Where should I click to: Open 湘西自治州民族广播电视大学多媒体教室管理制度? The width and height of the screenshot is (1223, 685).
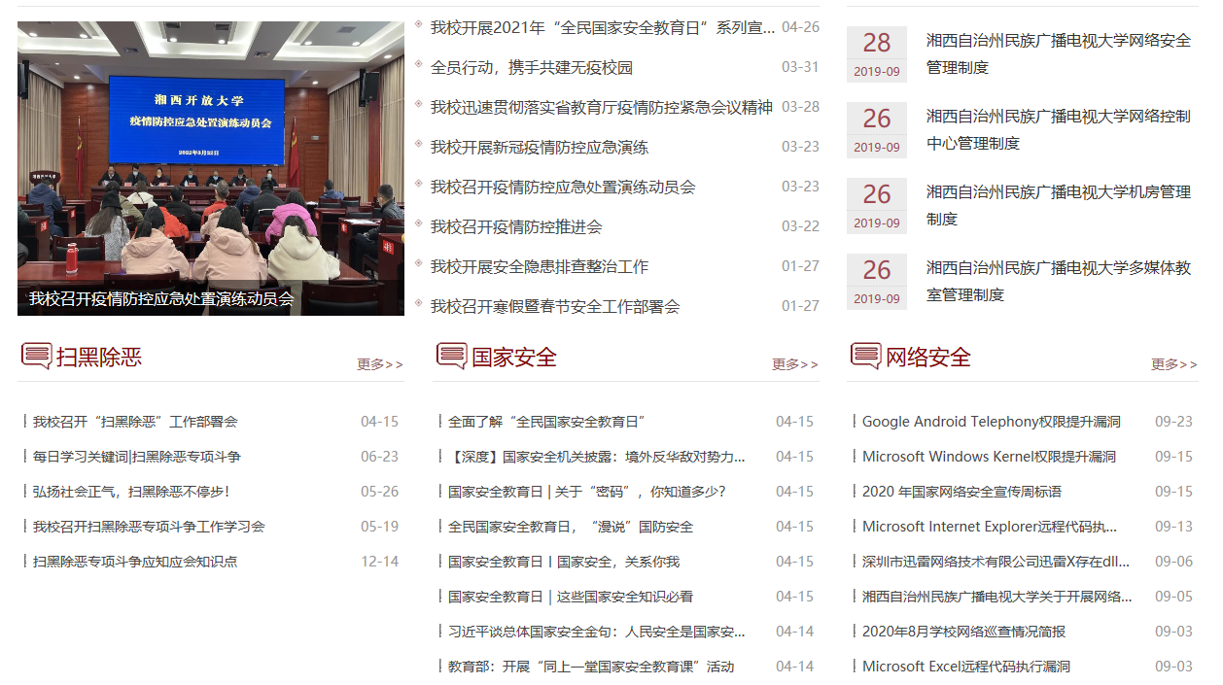point(1059,281)
